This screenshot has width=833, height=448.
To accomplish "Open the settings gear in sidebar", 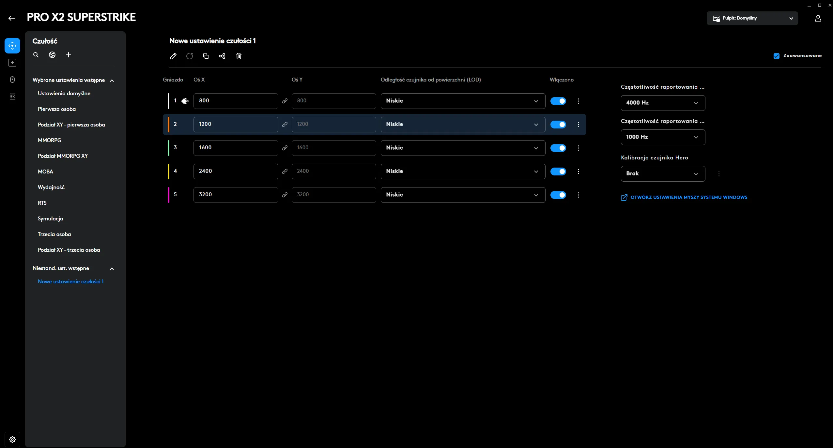I will point(12,439).
